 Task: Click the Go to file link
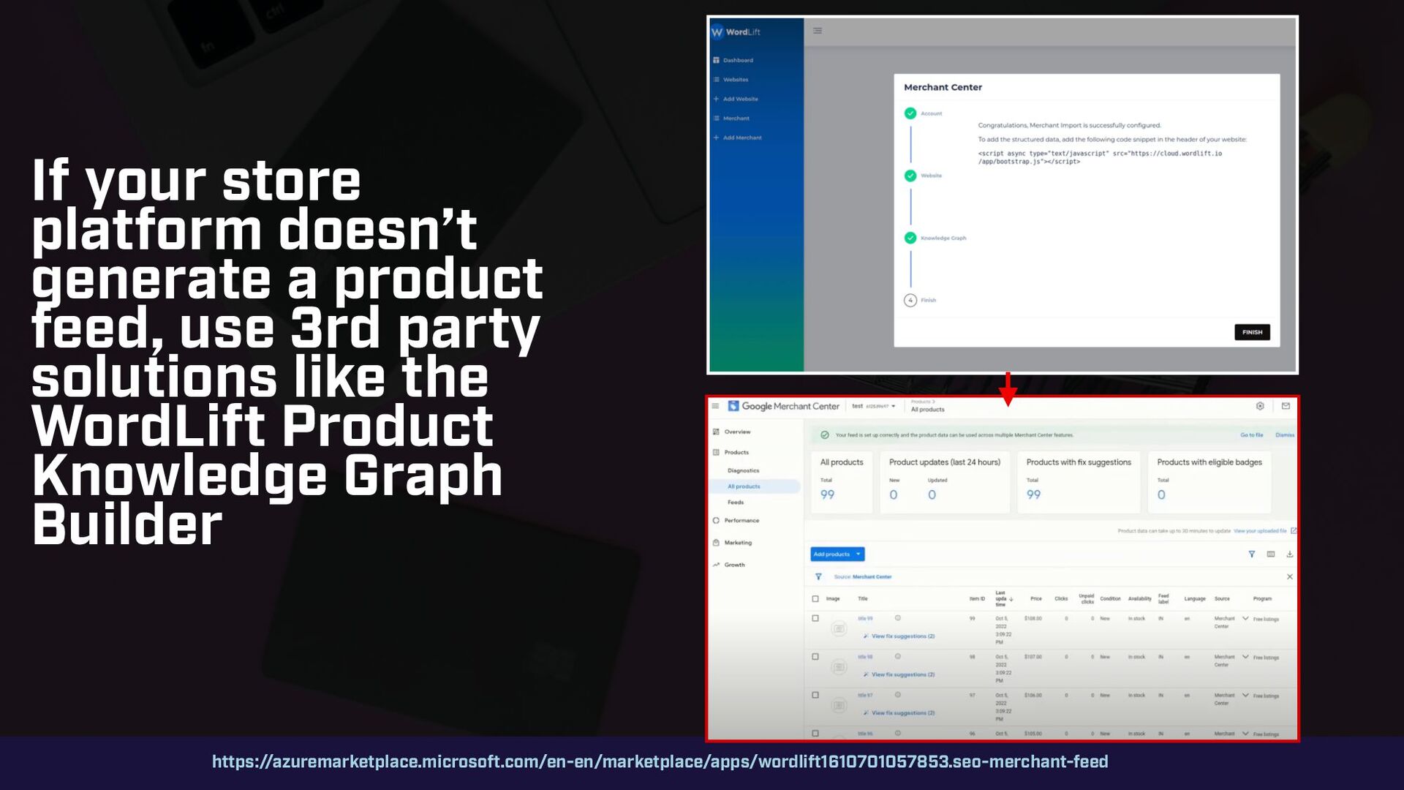click(1251, 435)
